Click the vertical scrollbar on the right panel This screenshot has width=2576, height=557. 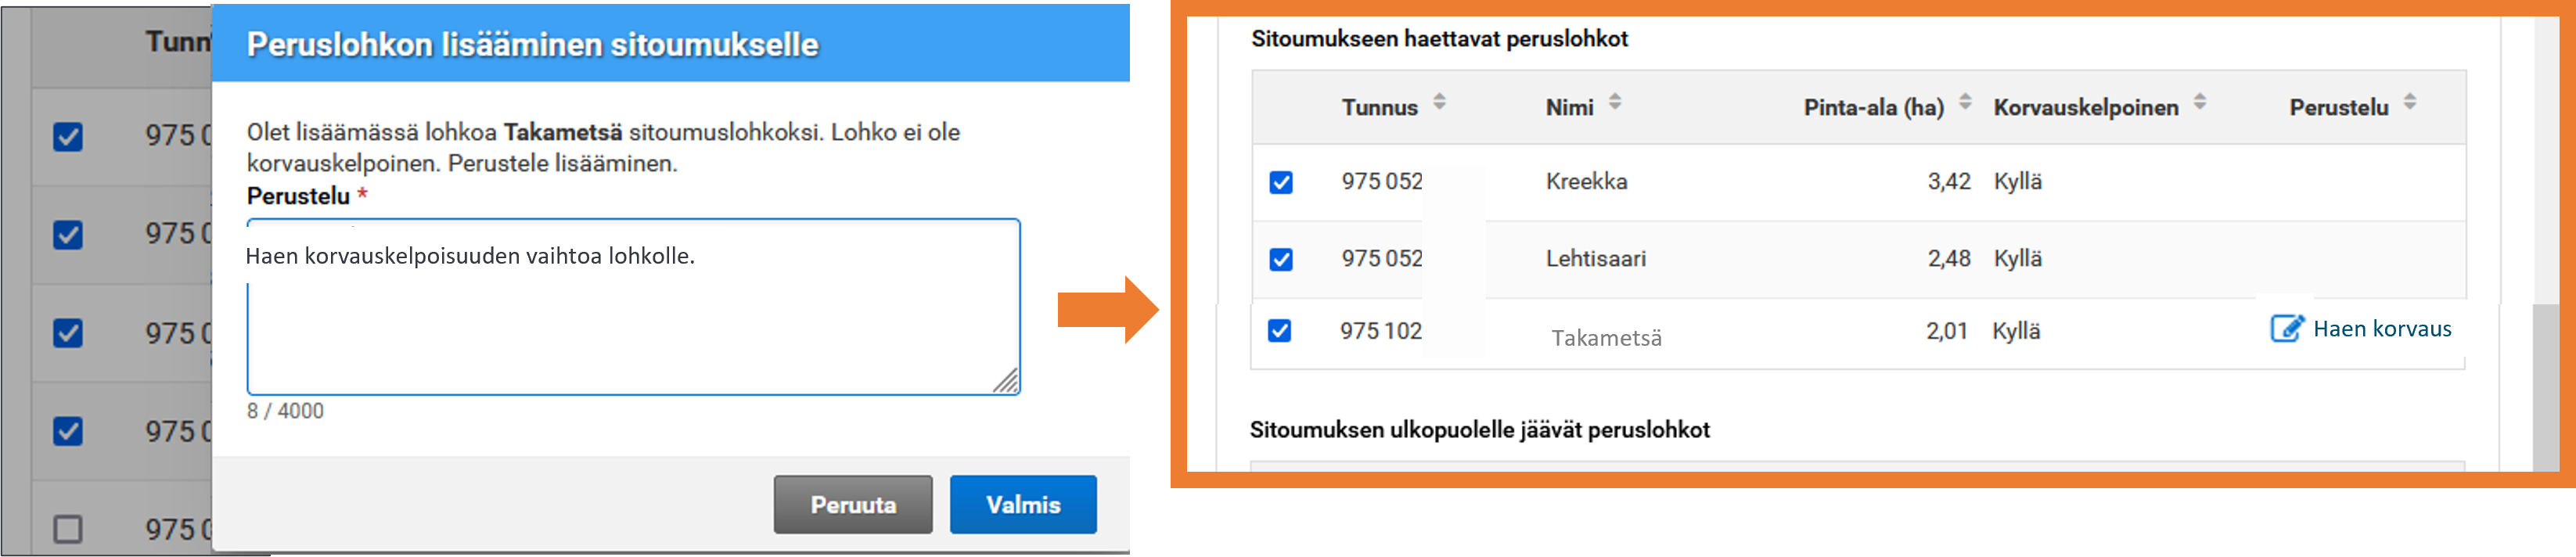coord(2545,380)
